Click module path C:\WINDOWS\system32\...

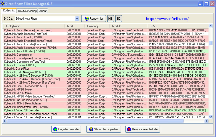point(128,55)
